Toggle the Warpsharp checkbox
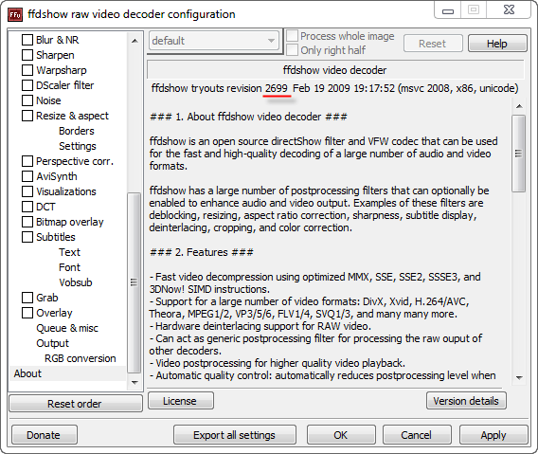Image resolution: width=538 pixels, height=454 pixels. [x=27, y=70]
